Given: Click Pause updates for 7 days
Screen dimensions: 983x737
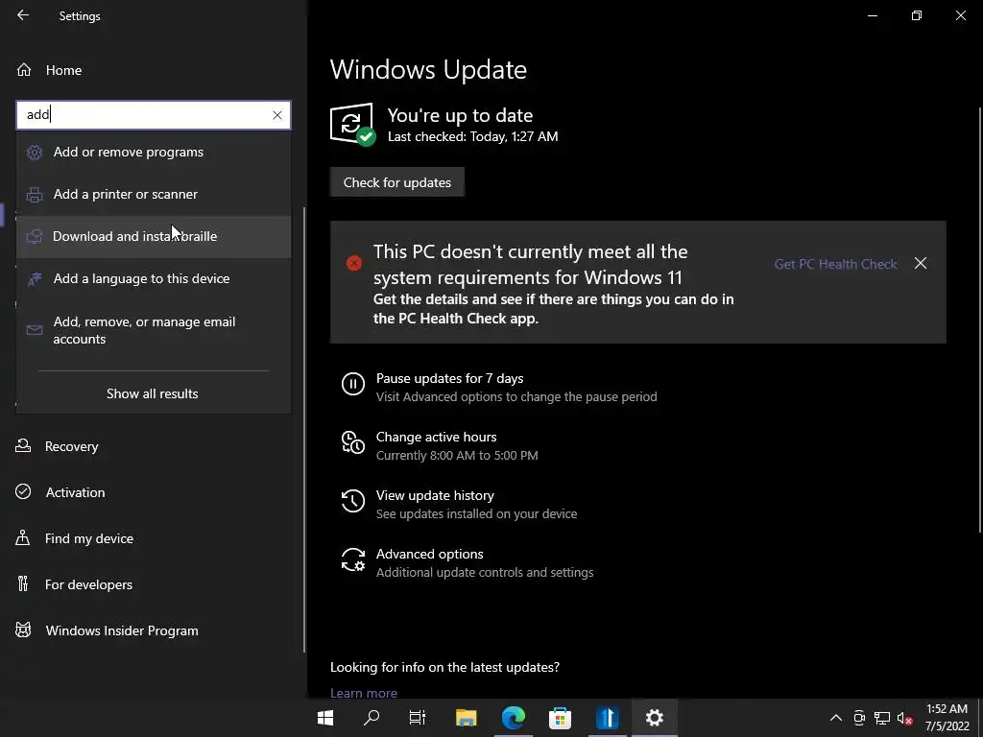Looking at the screenshot, I should [x=449, y=378].
